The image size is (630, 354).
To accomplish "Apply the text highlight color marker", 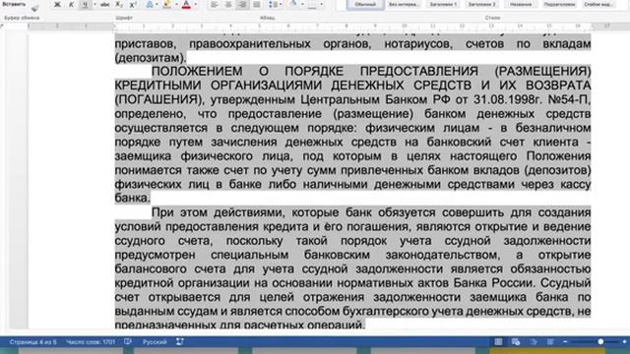I will [x=167, y=4].
